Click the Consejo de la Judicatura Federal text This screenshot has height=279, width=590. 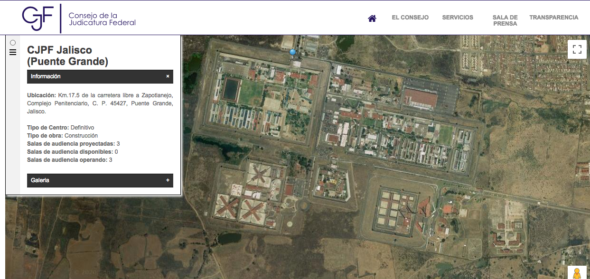point(102,19)
